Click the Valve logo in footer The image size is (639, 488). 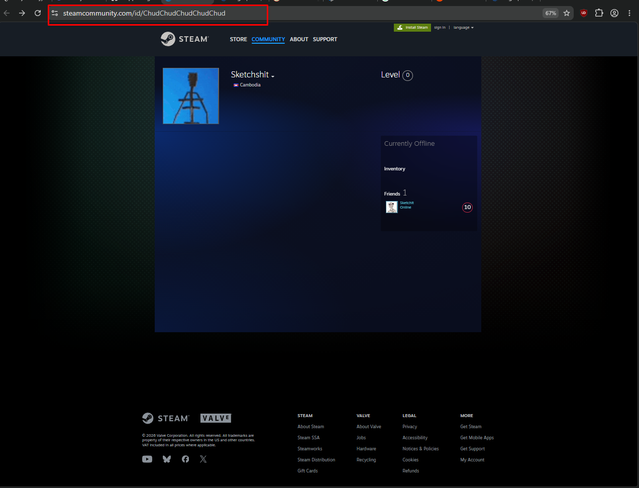click(x=216, y=418)
